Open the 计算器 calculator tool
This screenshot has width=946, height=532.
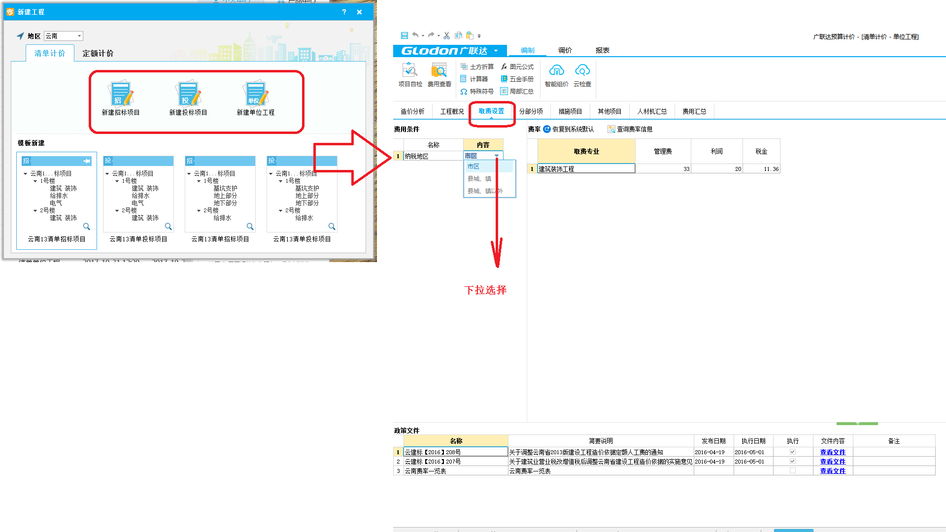tap(474, 79)
